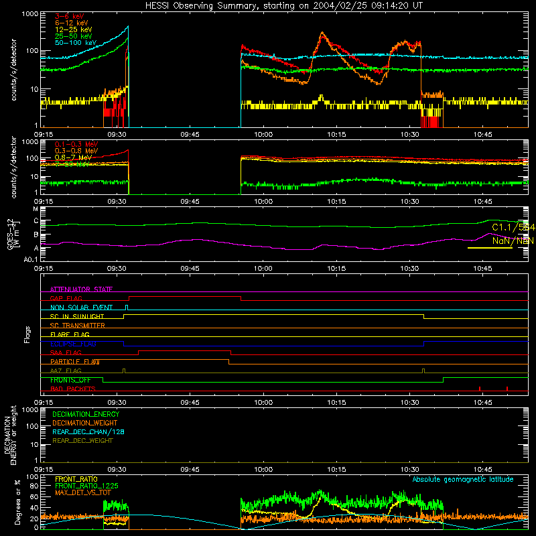Click the A47_FLAG pulse near 10:33
Viewport: 536px width, 536px height.
423,371
